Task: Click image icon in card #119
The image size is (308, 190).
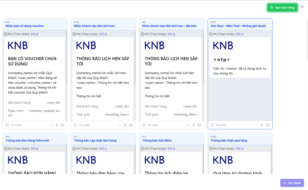Action: pos(131,125)
